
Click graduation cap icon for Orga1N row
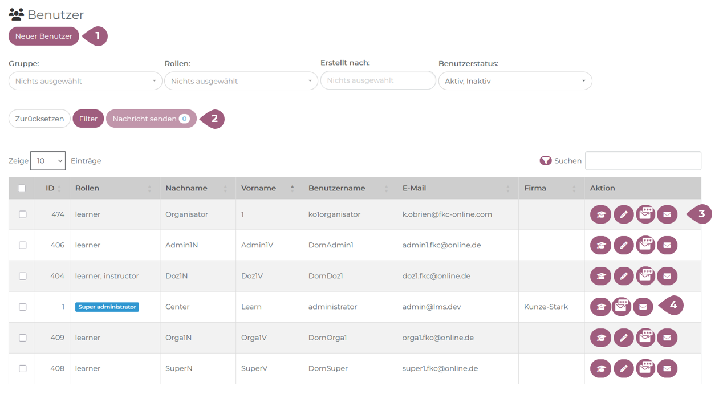600,338
